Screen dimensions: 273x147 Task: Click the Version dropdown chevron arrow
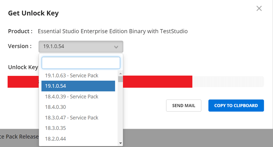116,47
